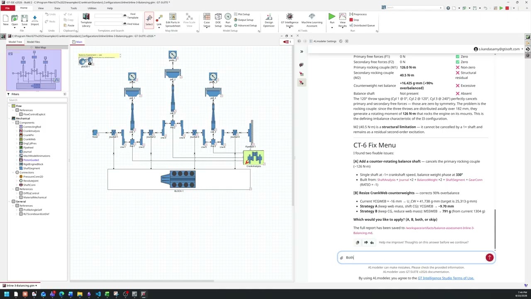Open the Machine Learning Assistant
531x299 pixels.
(312, 20)
